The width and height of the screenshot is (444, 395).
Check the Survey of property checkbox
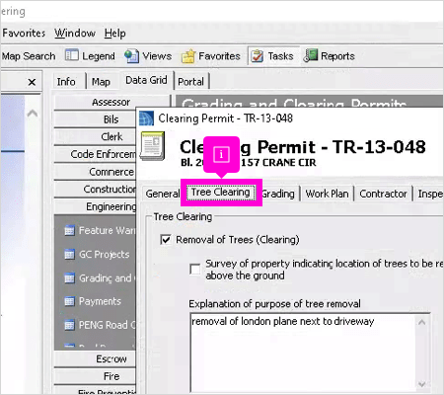195,269
